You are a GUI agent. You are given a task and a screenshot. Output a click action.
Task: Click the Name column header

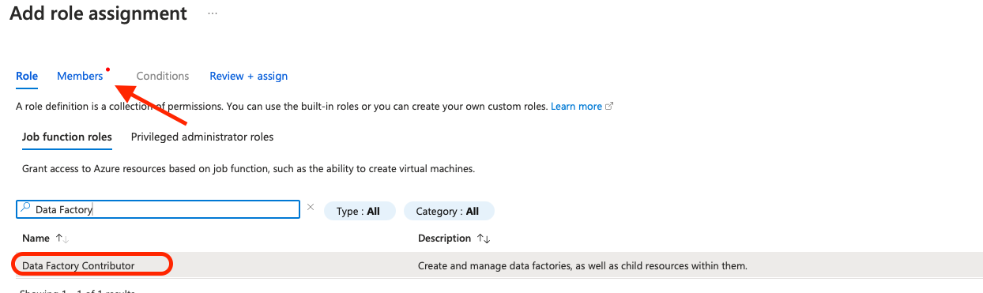[x=36, y=238]
